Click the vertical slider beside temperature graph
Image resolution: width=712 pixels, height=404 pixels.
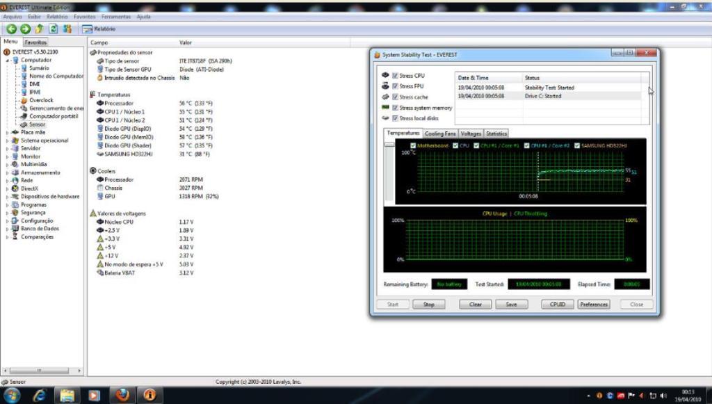point(389,172)
